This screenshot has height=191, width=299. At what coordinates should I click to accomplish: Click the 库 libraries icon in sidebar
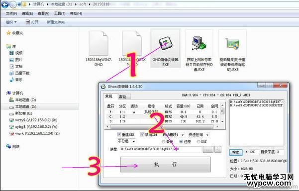coord(9,46)
